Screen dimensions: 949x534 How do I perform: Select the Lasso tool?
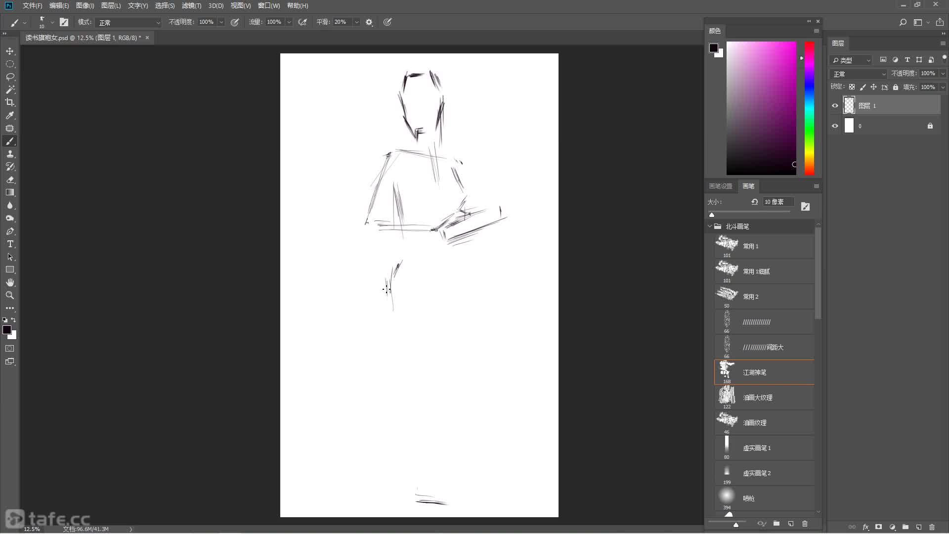[10, 77]
